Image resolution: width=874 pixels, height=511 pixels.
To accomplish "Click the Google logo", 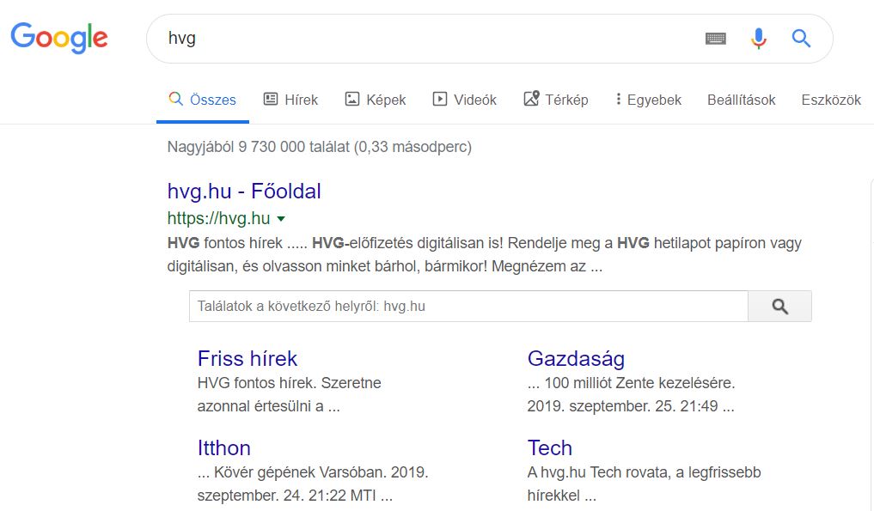I will tap(59, 38).
